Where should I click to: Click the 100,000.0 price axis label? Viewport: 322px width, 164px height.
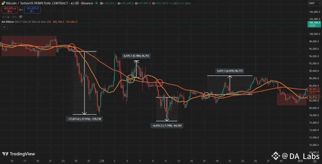coord(314,34)
